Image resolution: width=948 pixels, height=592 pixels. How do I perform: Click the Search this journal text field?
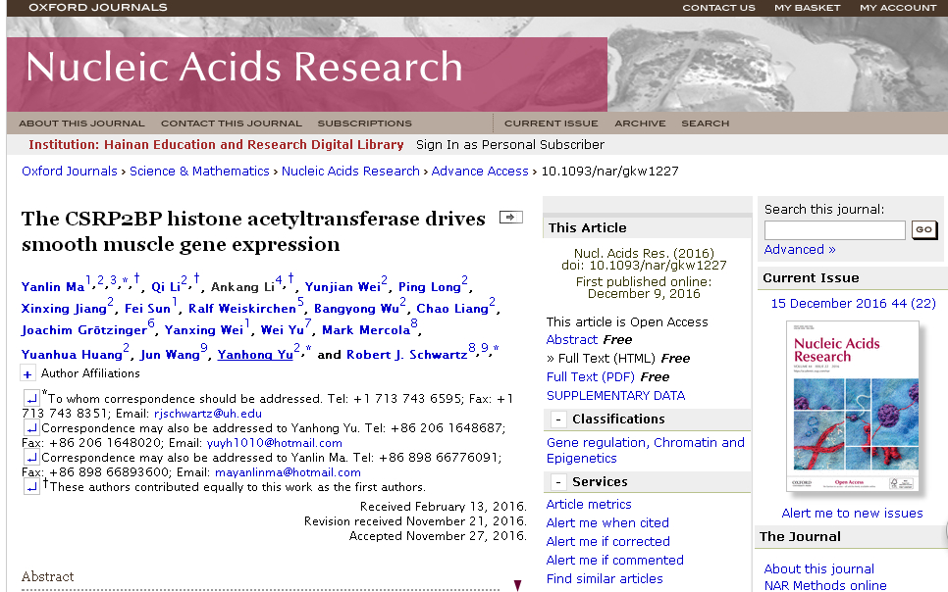(x=834, y=230)
